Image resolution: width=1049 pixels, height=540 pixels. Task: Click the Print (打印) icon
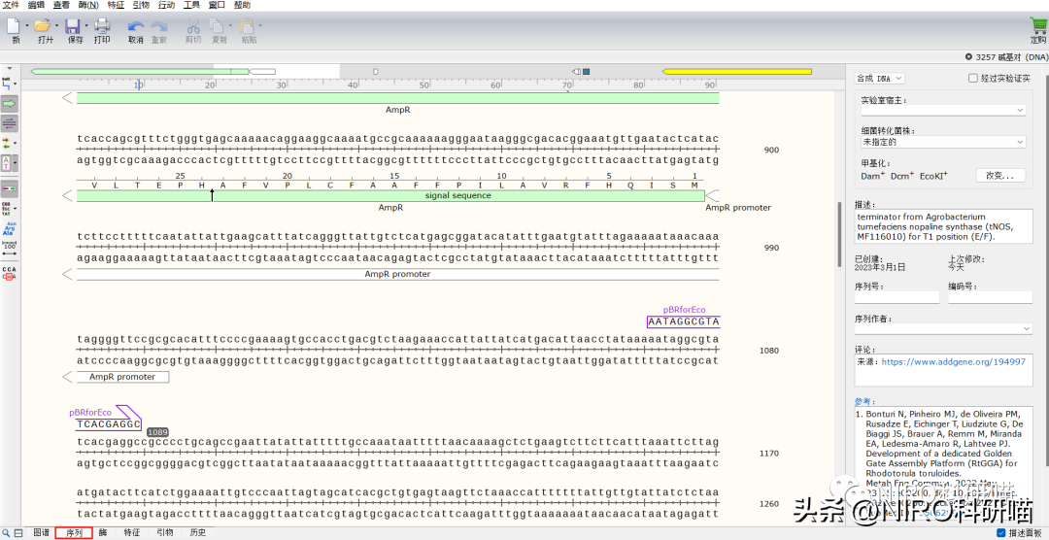point(102,26)
